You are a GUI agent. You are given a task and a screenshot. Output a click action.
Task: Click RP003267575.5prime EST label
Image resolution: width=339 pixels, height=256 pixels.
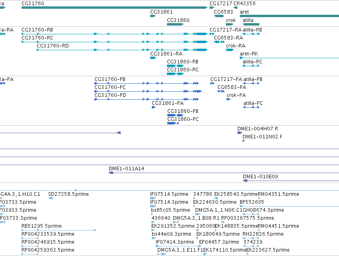coord(247,218)
